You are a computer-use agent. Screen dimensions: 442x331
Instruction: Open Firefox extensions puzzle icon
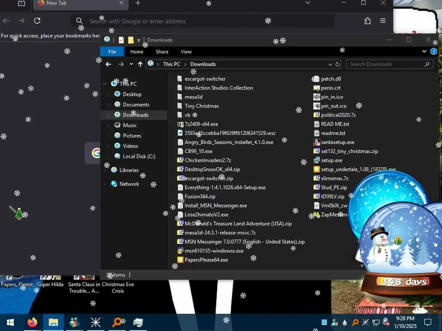click(367, 21)
